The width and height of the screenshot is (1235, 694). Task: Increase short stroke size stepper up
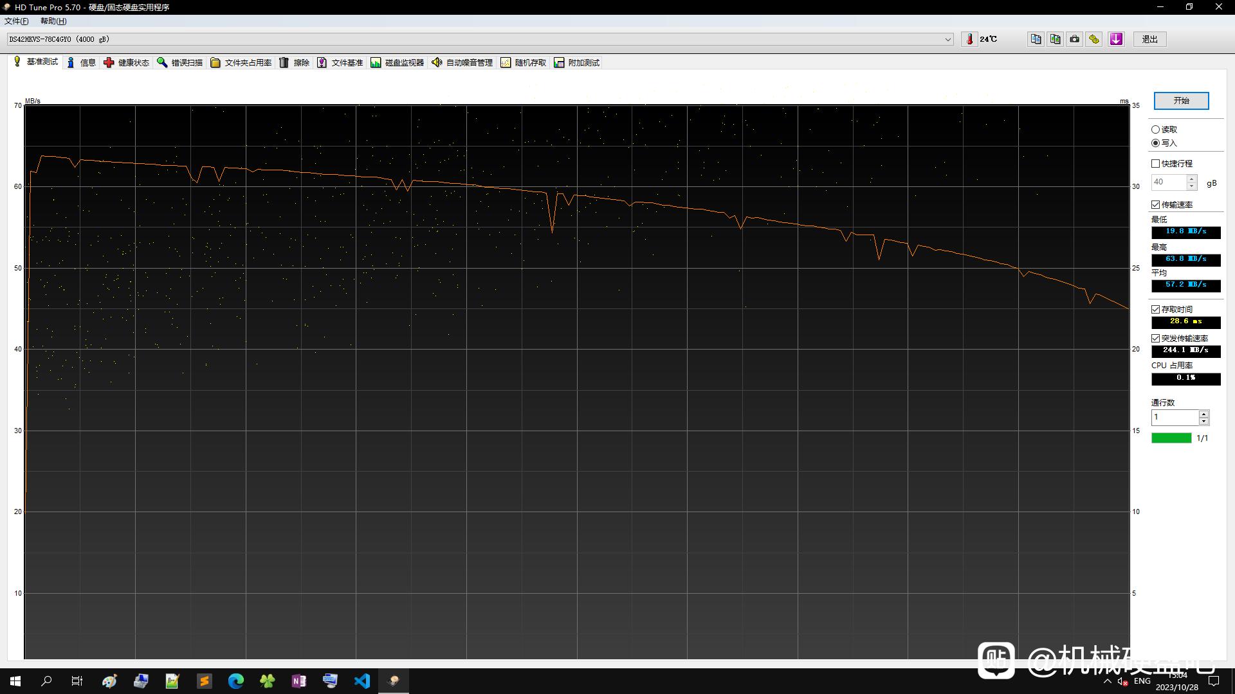[x=1191, y=179]
